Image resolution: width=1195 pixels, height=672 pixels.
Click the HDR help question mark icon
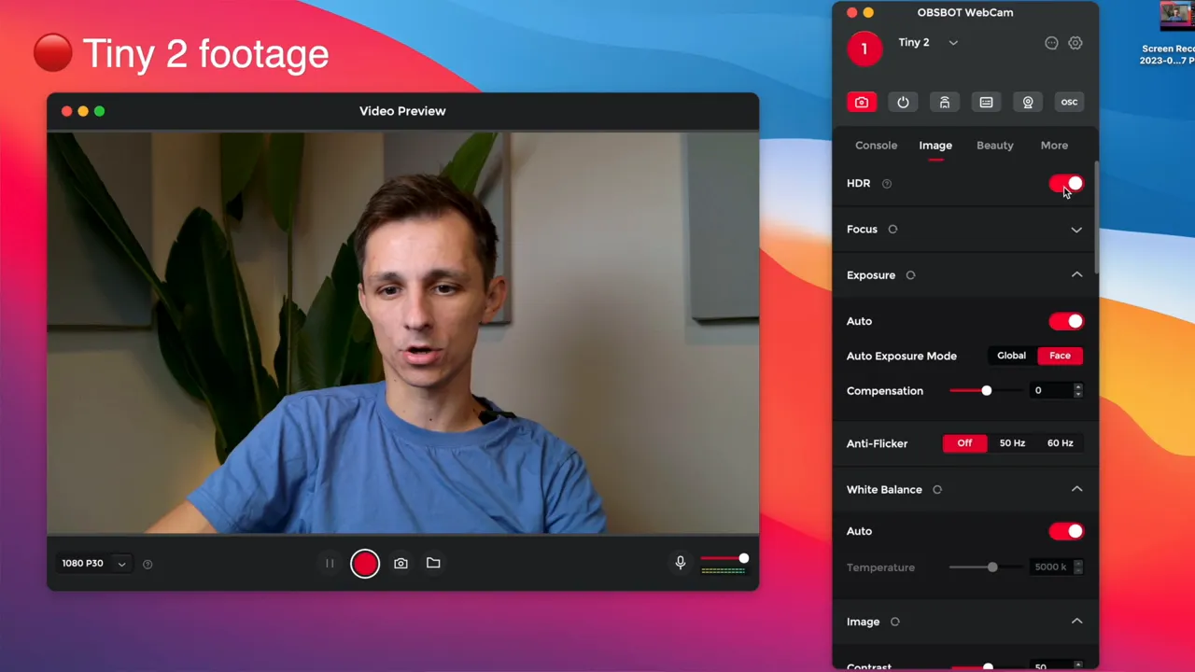click(x=887, y=184)
